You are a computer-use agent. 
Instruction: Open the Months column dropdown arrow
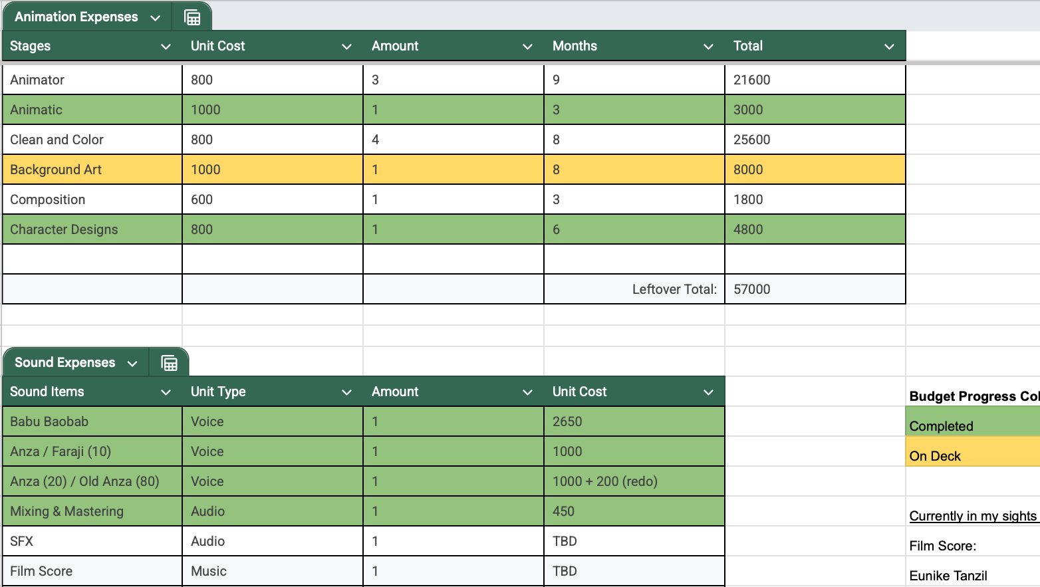[708, 47]
